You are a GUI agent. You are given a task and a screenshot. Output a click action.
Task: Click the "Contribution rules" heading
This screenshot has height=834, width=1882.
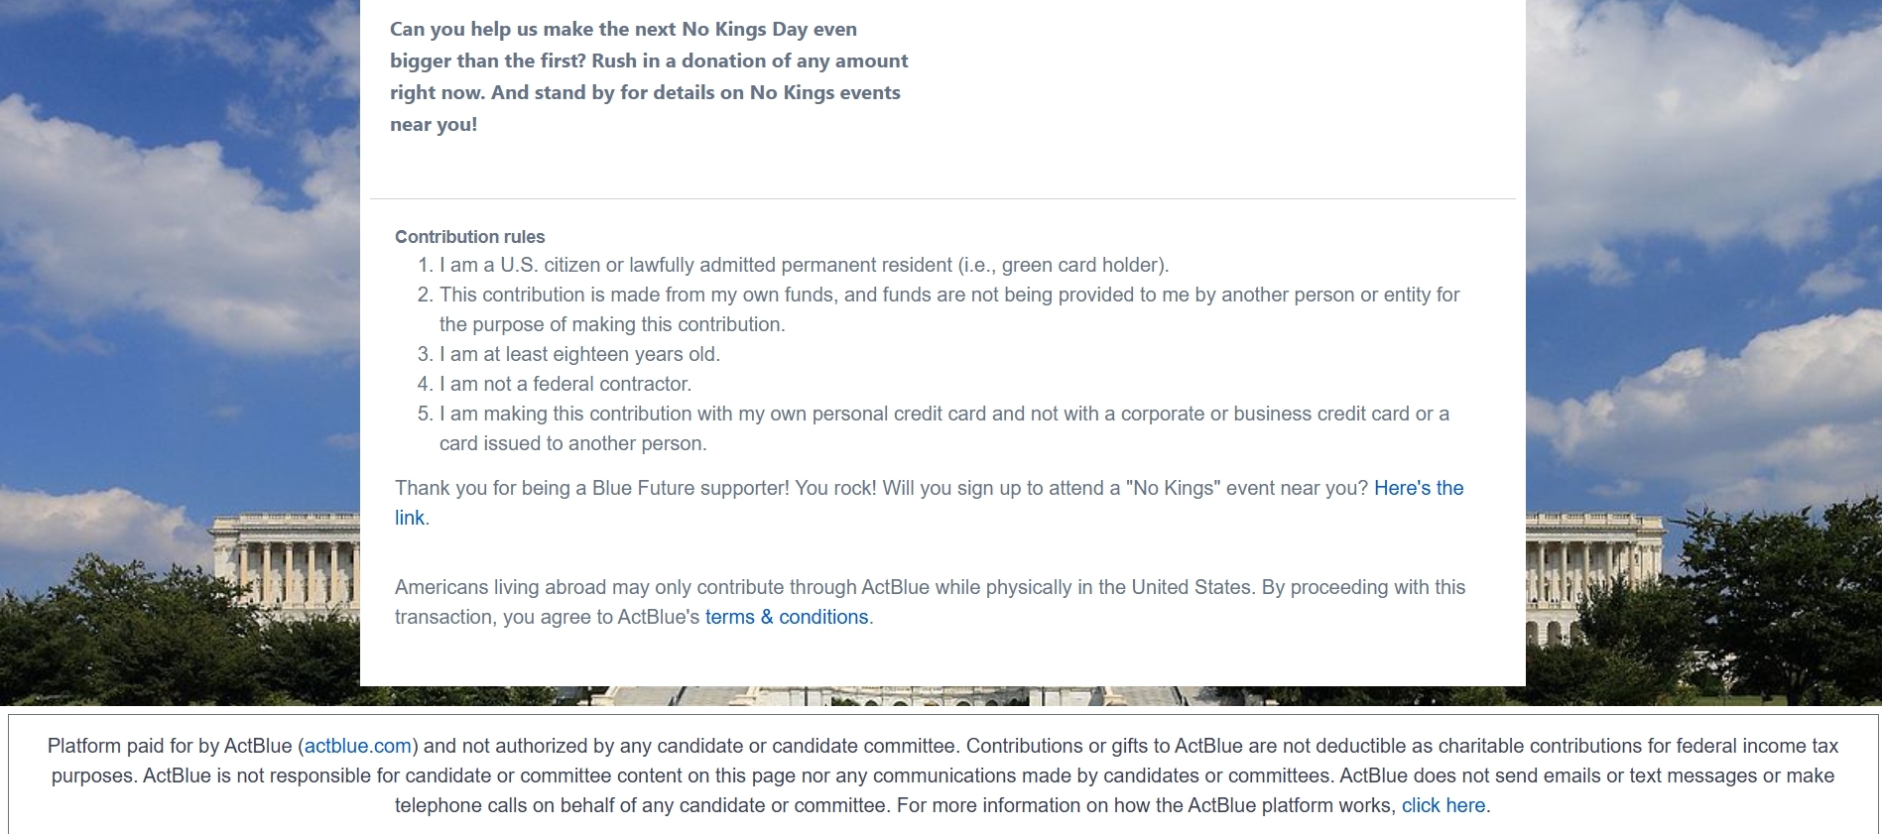[x=470, y=237]
